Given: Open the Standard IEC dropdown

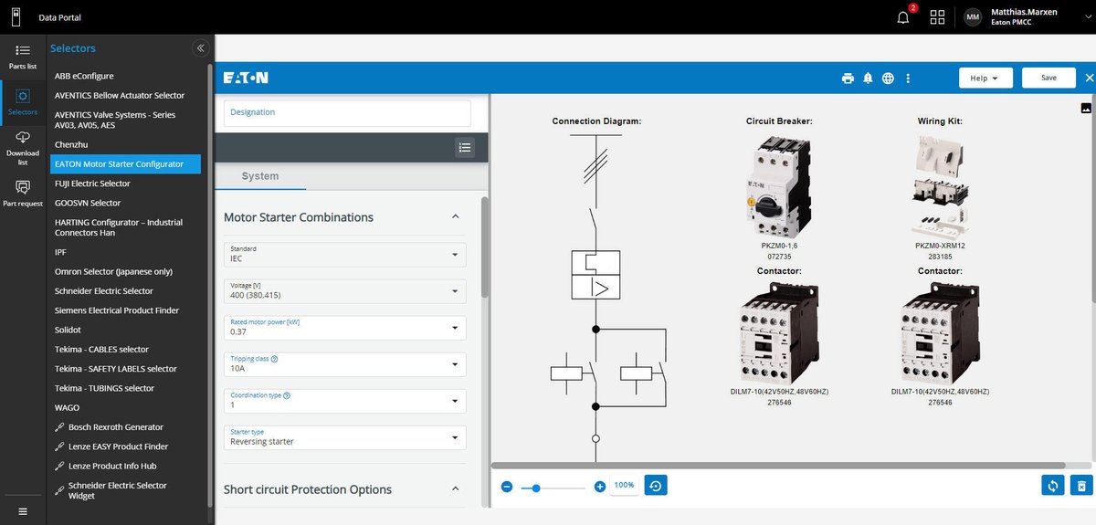Looking at the screenshot, I should pyautogui.click(x=345, y=255).
